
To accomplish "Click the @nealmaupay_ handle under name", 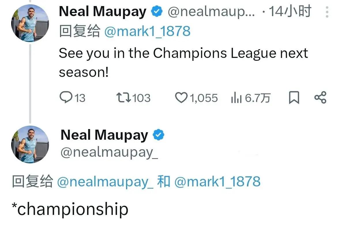I will point(109,153).
